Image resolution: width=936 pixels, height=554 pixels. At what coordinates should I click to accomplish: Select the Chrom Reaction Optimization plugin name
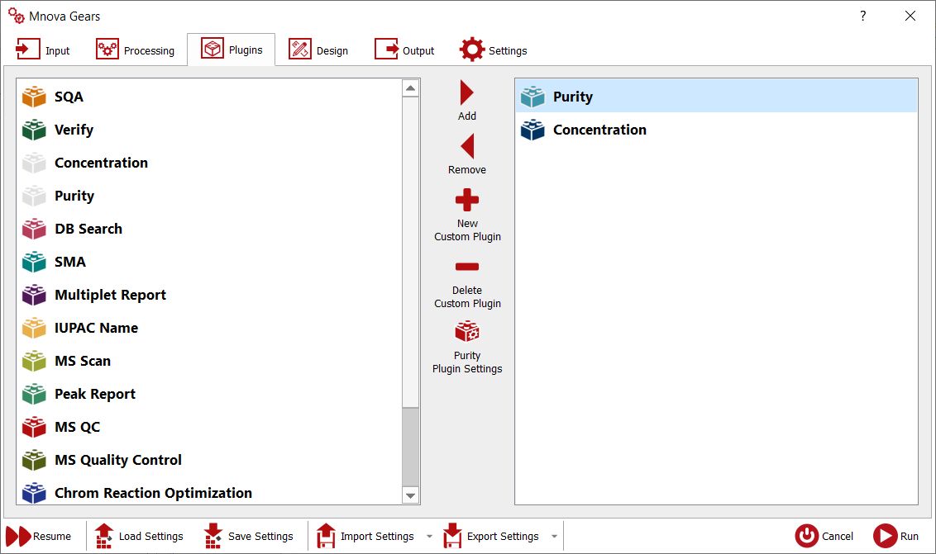tap(154, 493)
